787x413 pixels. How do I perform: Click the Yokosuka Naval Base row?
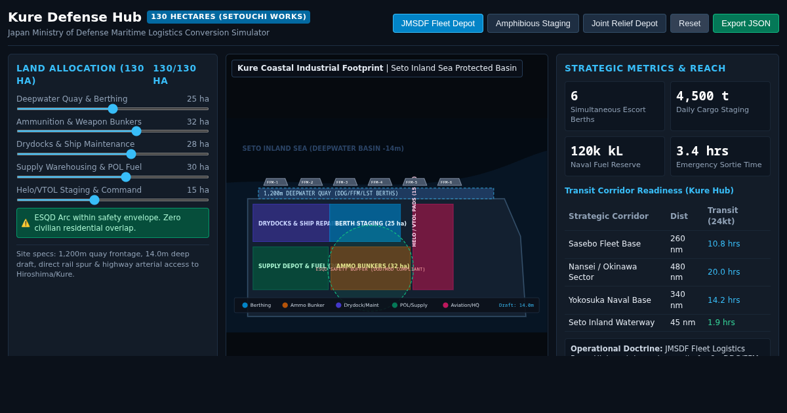pos(668,300)
